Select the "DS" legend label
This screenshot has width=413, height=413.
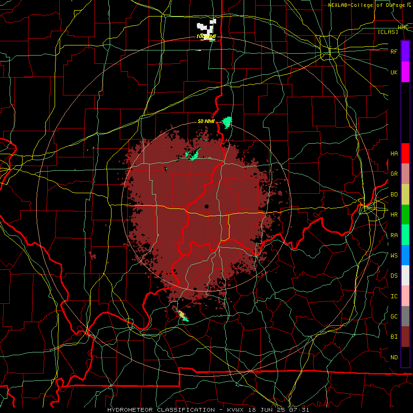(x=394, y=276)
